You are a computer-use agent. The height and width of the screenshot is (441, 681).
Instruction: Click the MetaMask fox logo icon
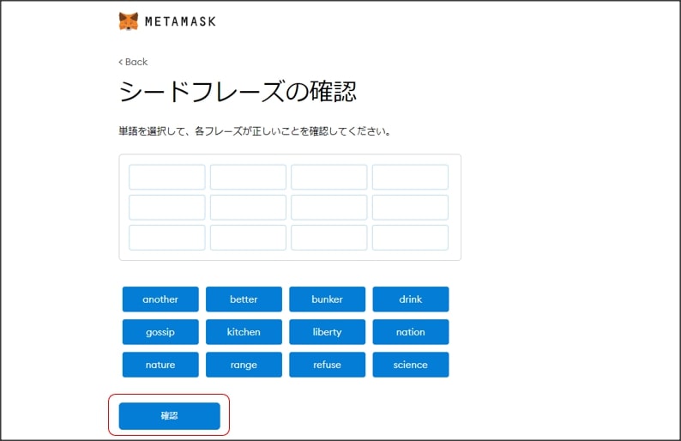click(x=128, y=21)
